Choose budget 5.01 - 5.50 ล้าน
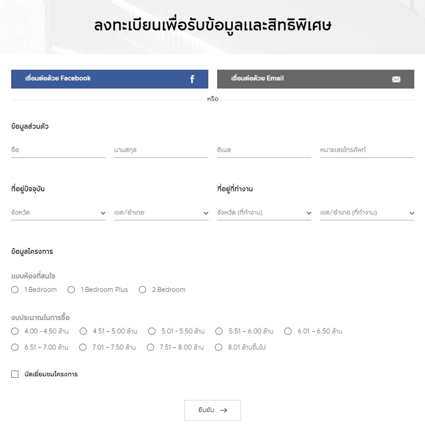The image size is (425, 430). click(152, 331)
